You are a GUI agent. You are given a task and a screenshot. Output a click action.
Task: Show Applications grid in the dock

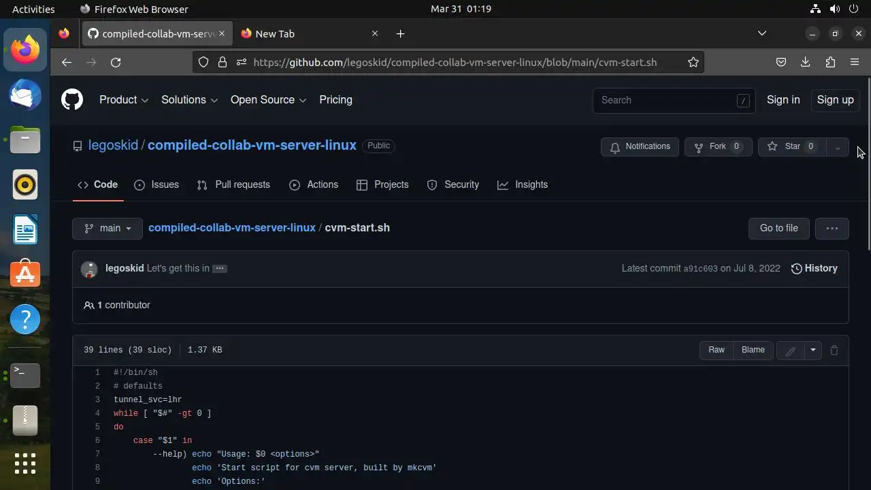(25, 463)
